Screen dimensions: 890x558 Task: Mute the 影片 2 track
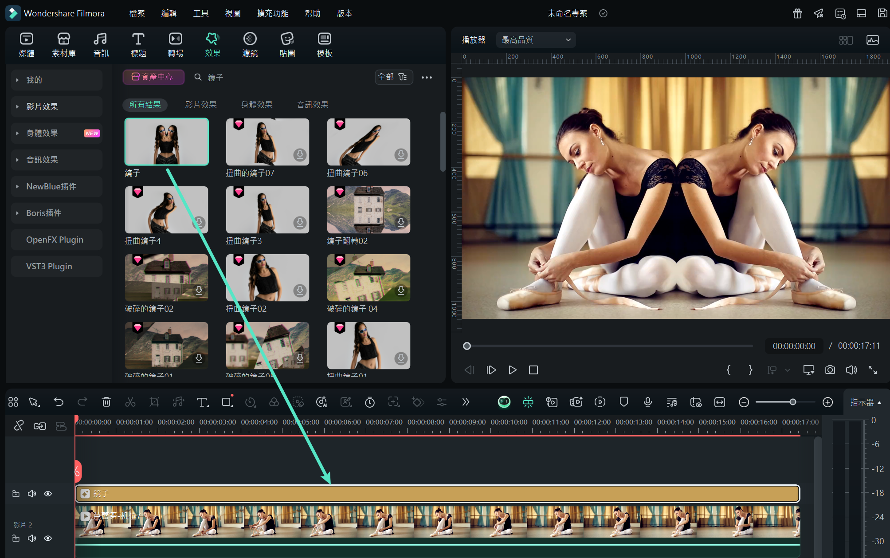(32, 538)
